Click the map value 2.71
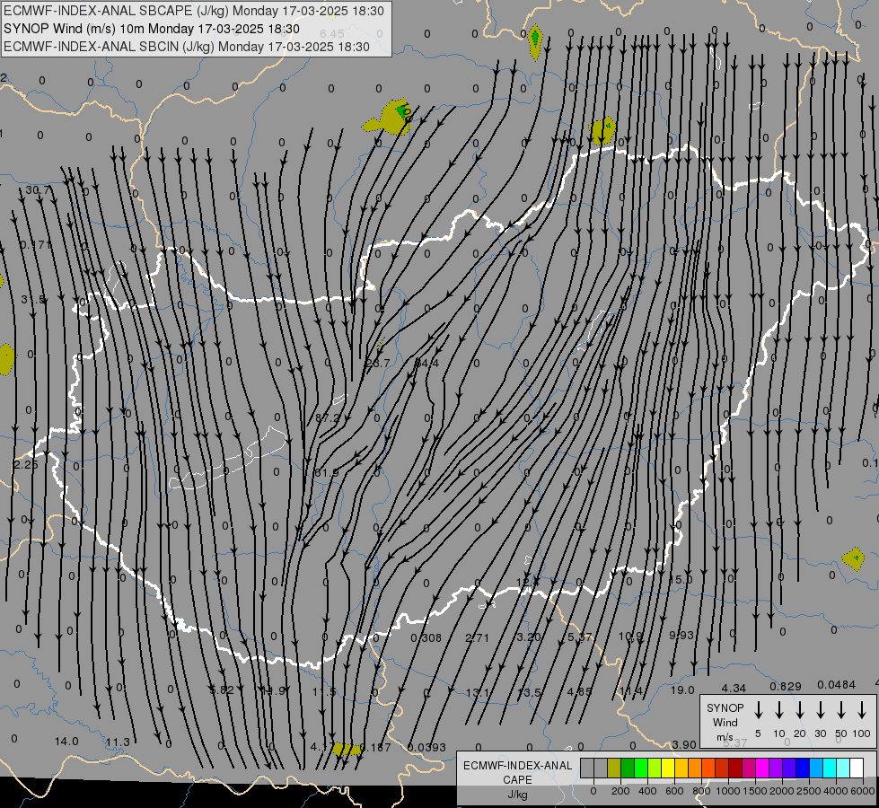This screenshot has width=879, height=808. pos(477,637)
